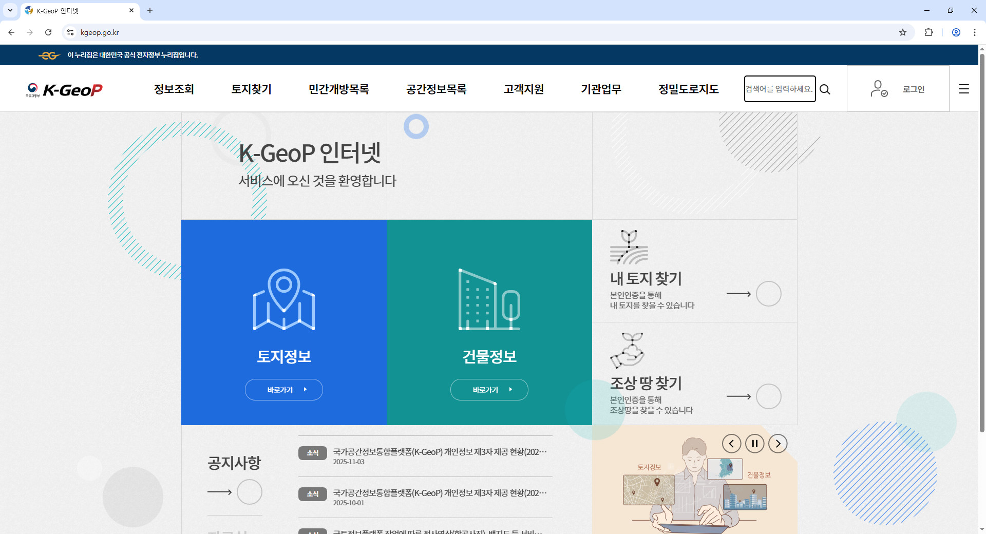Click the 토지정보 map thumbnail in banner
Image resolution: width=986 pixels, height=534 pixels.
pos(649,489)
